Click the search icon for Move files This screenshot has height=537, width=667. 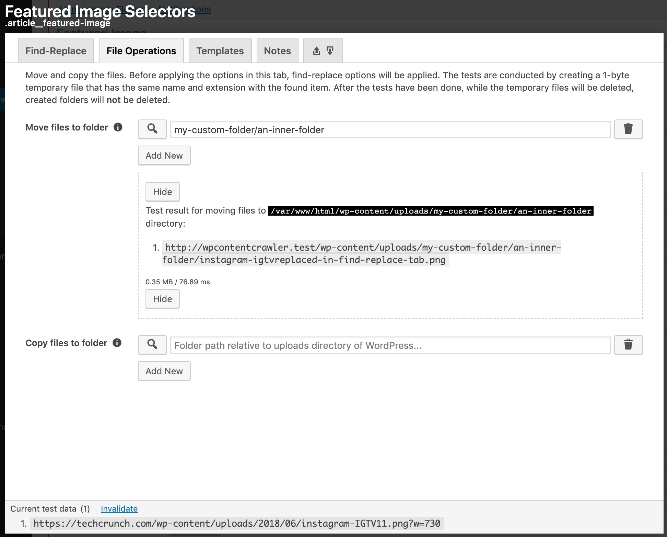[x=152, y=129]
